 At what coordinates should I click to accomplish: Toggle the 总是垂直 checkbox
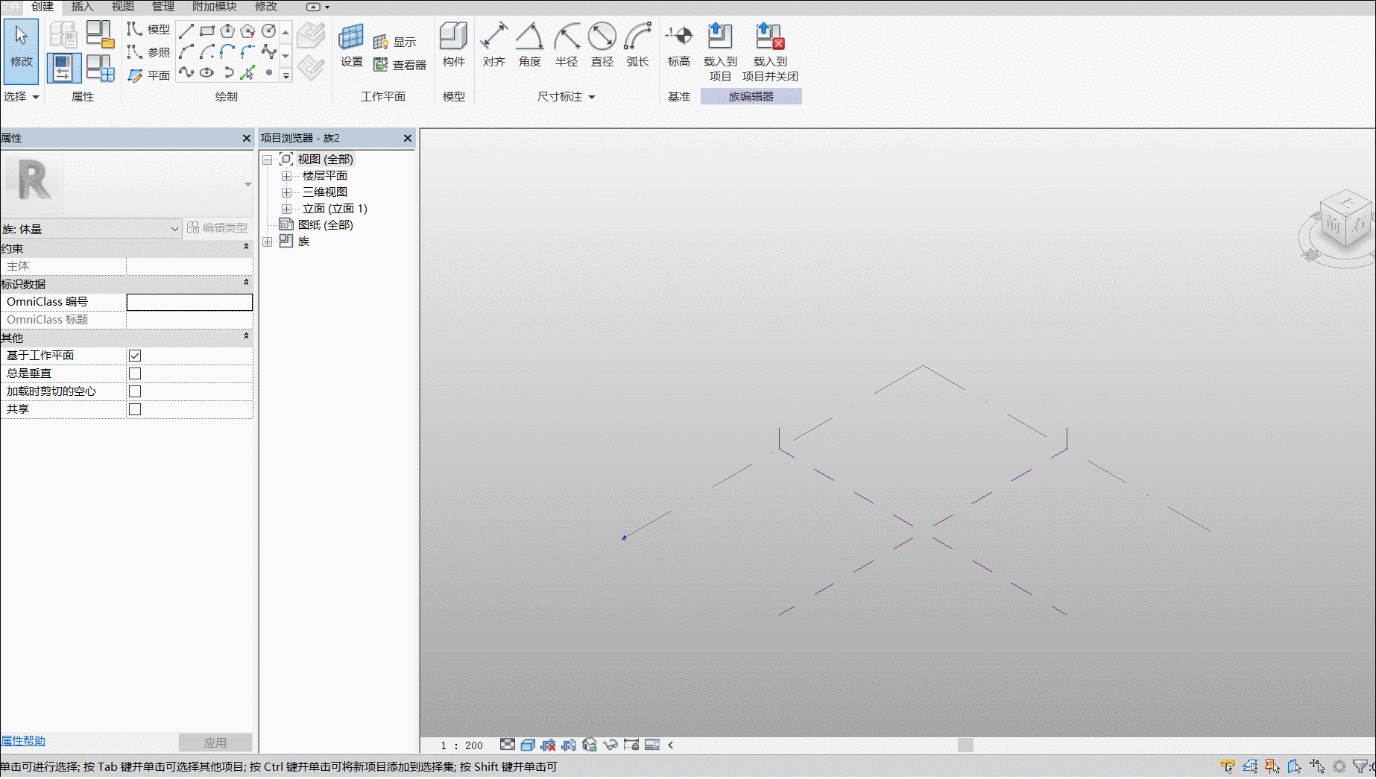pyautogui.click(x=135, y=373)
